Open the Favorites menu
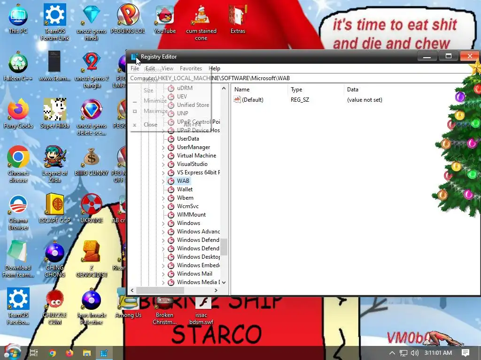The height and width of the screenshot is (360, 481). (191, 68)
